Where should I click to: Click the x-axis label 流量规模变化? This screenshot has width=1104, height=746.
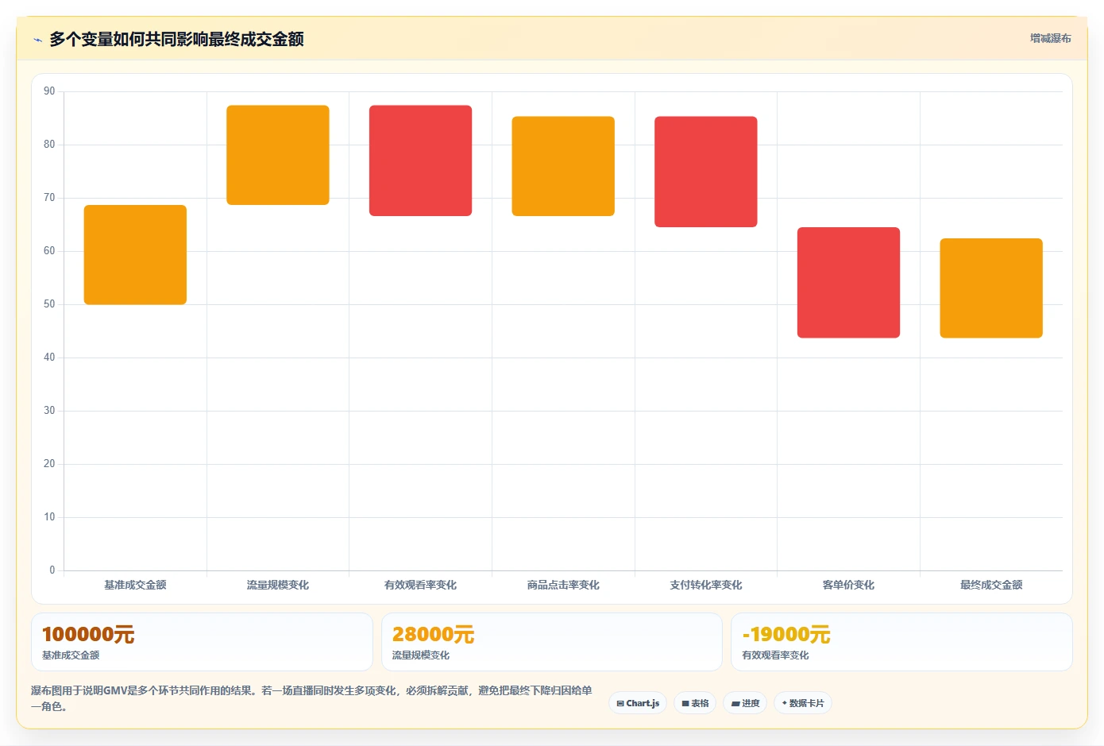[x=278, y=585]
